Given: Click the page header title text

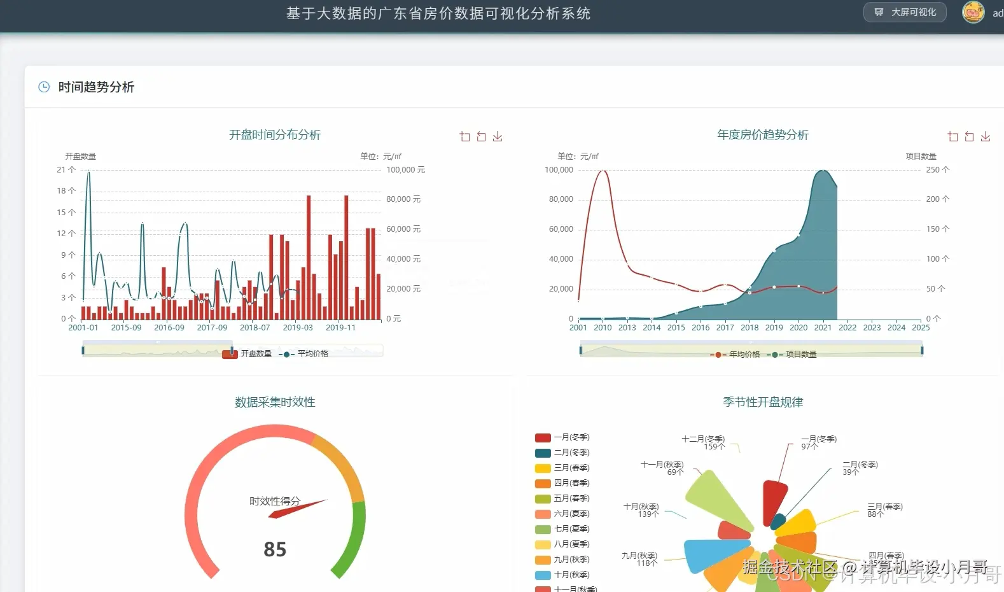Looking at the screenshot, I should pos(438,13).
